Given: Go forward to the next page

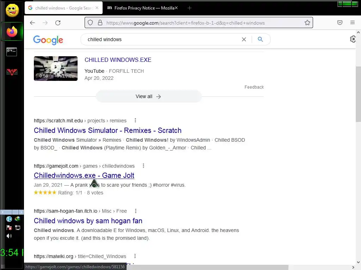Looking at the screenshot, I should coord(45,23).
